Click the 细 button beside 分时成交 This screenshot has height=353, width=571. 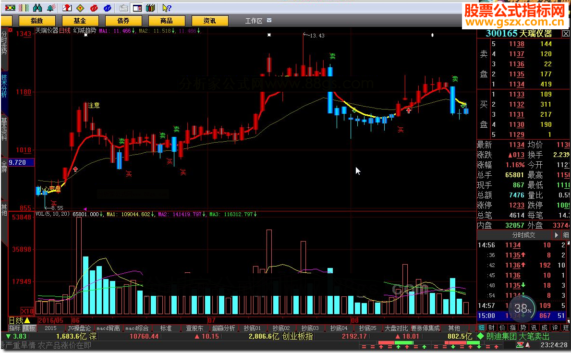pos(566,235)
